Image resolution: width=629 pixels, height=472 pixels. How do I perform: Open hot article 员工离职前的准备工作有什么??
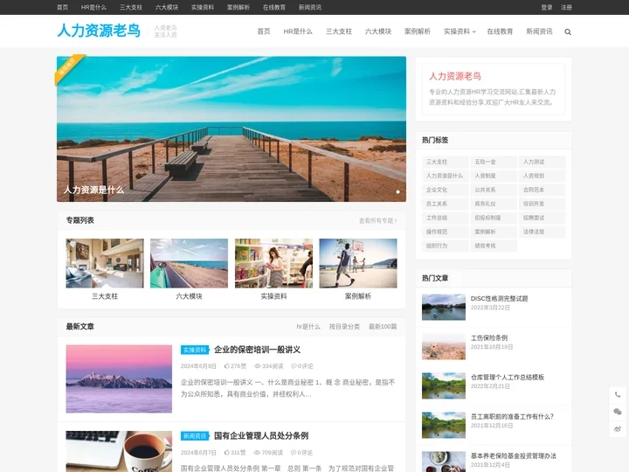[512, 417]
